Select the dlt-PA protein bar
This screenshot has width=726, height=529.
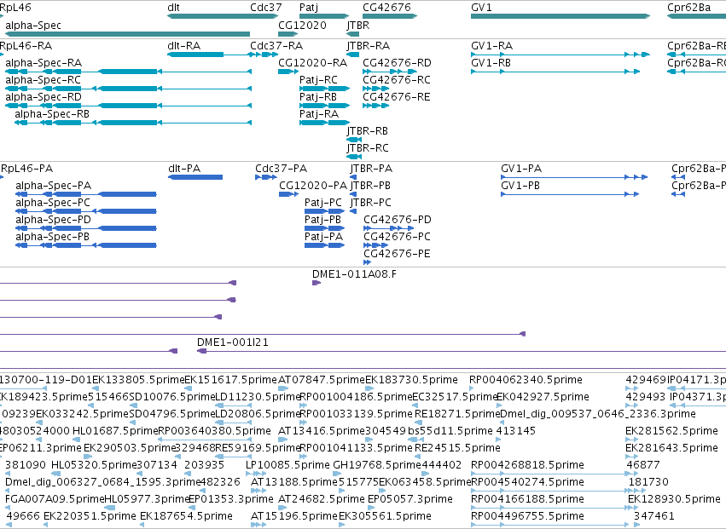click(x=195, y=177)
